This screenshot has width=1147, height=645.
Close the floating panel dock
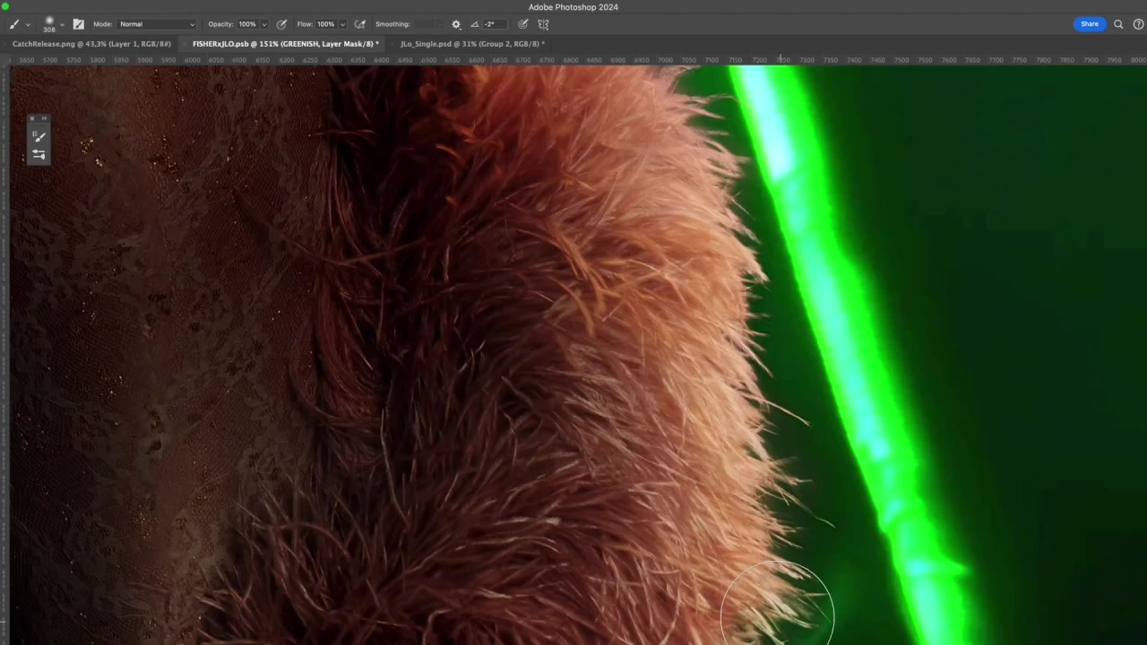pos(32,118)
